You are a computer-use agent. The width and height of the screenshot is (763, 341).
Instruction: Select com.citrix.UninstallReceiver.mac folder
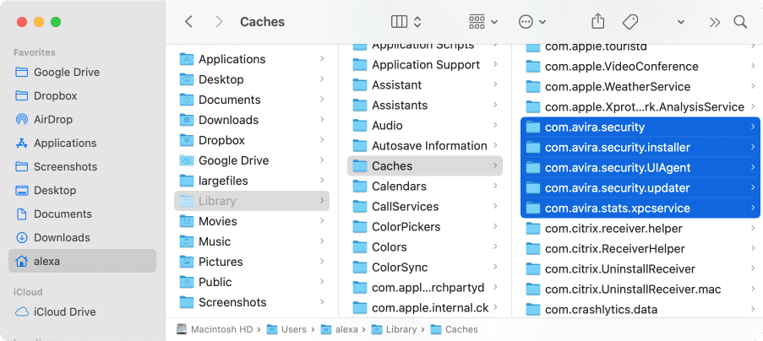tap(640, 290)
